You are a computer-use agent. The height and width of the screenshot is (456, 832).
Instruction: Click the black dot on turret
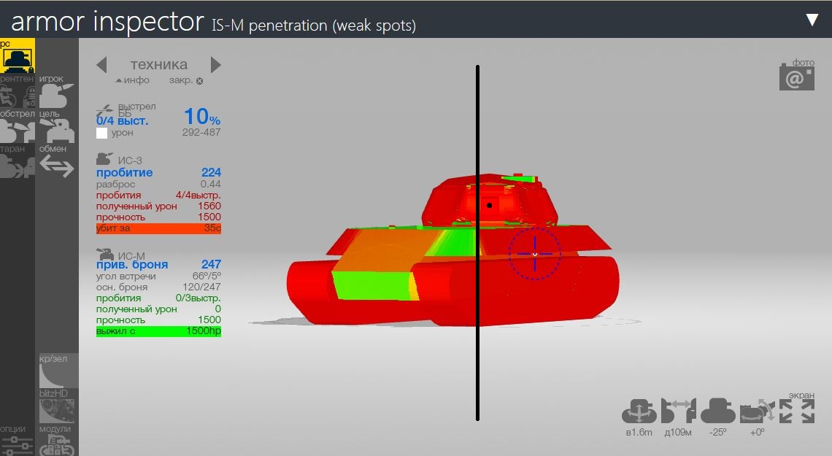click(489, 205)
